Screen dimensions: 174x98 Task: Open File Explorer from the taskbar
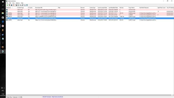pyautogui.click(x=3, y=13)
